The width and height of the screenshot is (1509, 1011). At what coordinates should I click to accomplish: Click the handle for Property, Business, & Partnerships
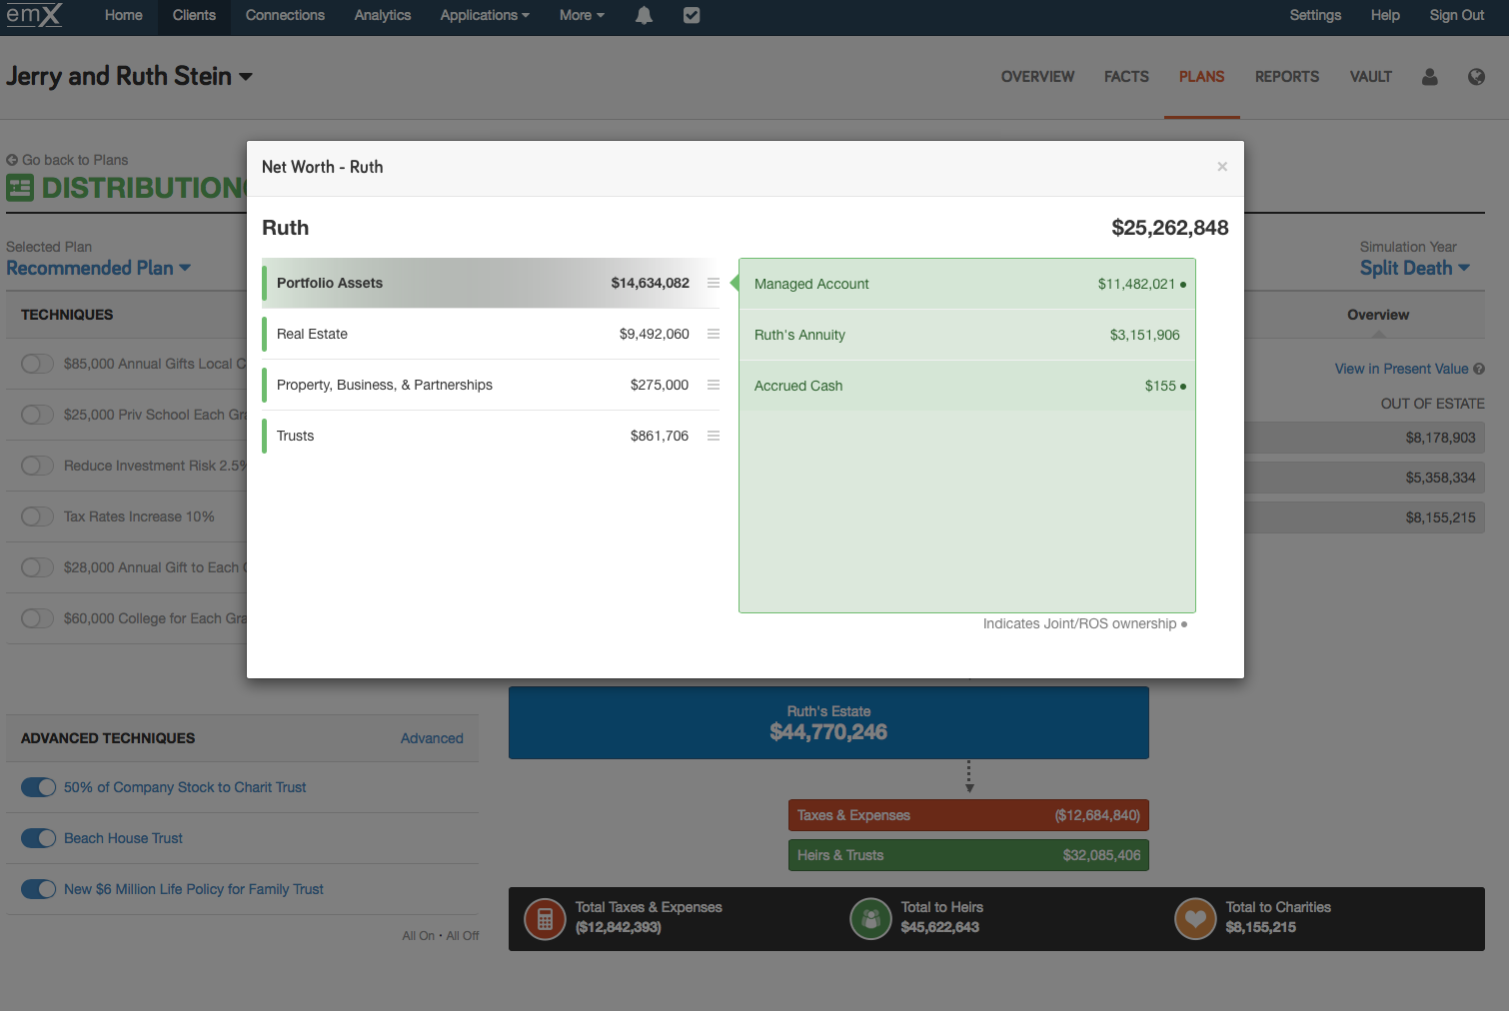pyautogui.click(x=714, y=385)
